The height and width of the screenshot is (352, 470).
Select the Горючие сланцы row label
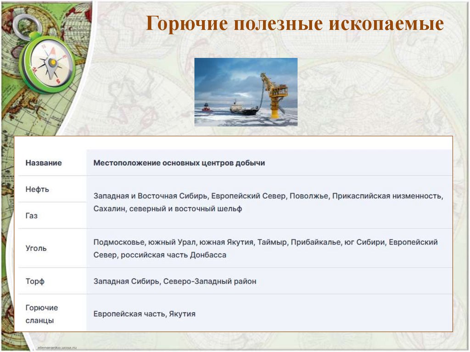41,313
